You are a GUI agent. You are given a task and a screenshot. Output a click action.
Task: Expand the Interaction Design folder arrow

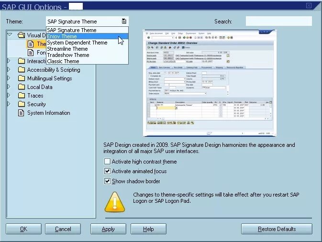(9, 61)
